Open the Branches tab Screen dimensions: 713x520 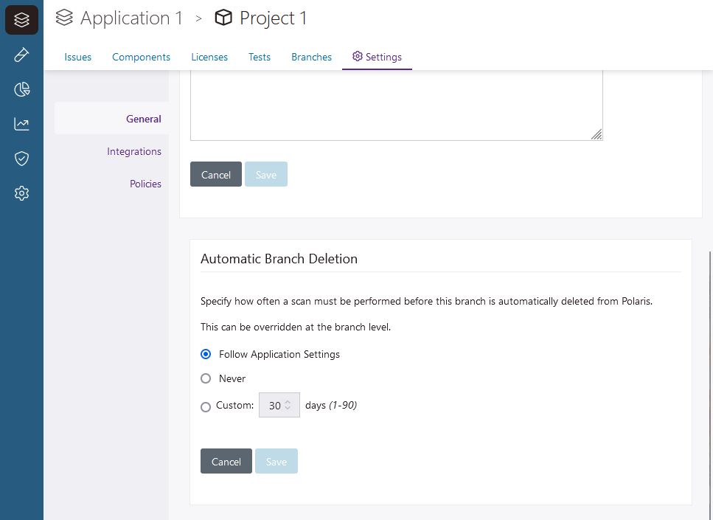tap(311, 57)
